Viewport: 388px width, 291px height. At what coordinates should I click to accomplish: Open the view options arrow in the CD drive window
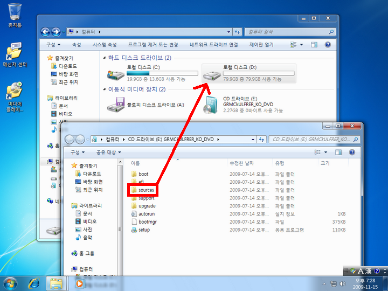click(x=325, y=152)
